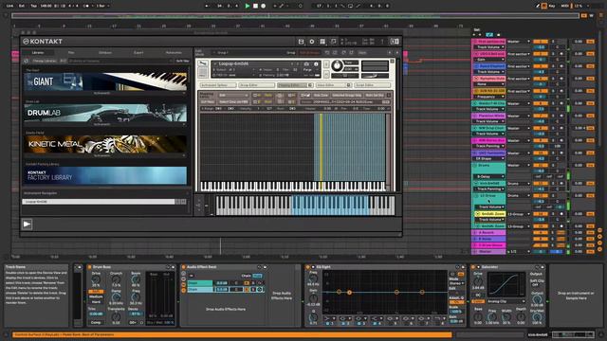This screenshot has width=607, height=341.
Task: Toggle the Link button in Ableton's top bar
Action: point(10,6)
